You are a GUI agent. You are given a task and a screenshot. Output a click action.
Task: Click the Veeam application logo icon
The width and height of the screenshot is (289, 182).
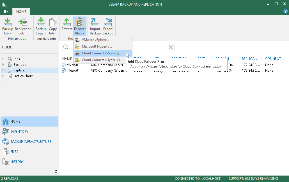pos(4,4)
